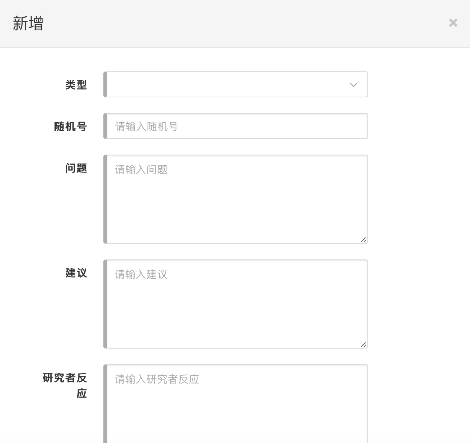Click the 类型 field label
The width and height of the screenshot is (470, 443).
76,85
